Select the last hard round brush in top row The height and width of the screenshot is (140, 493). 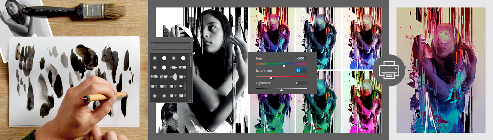point(183,58)
